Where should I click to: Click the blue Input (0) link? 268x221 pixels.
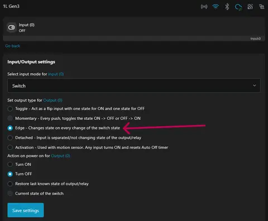click(56, 74)
